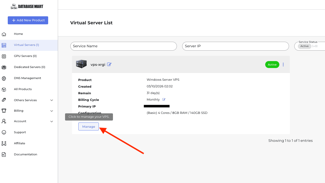This screenshot has height=183, width=325.
Task: Click the Affiliate icon
Action: pos(4,143)
